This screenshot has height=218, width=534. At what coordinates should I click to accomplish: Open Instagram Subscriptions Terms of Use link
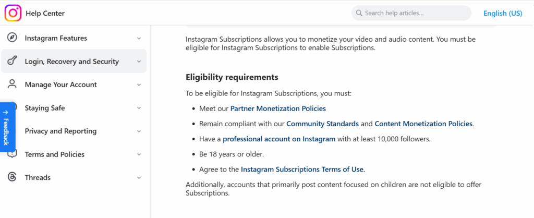(303, 169)
